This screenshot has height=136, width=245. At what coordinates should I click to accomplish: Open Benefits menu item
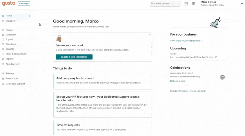(x=10, y=49)
